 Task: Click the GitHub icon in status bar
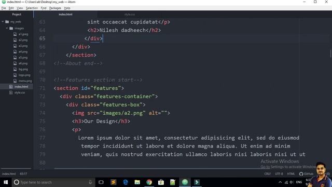(x=301, y=174)
